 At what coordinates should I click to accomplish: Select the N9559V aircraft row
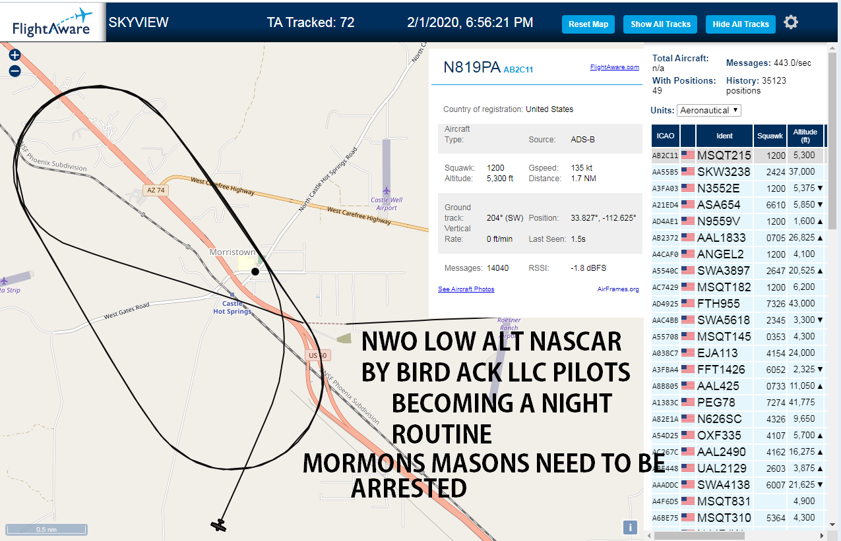click(738, 221)
